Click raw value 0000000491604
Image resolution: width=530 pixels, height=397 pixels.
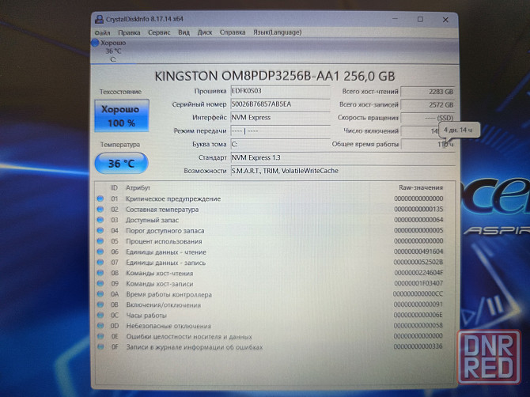[418, 251]
